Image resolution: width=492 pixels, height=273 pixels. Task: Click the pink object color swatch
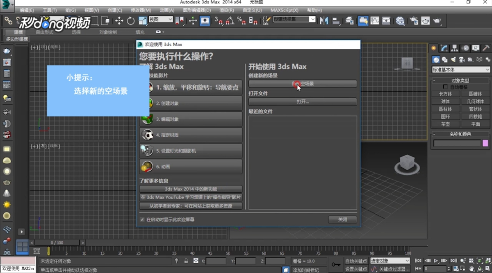(485, 143)
